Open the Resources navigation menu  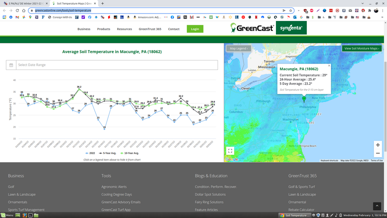[x=124, y=29]
